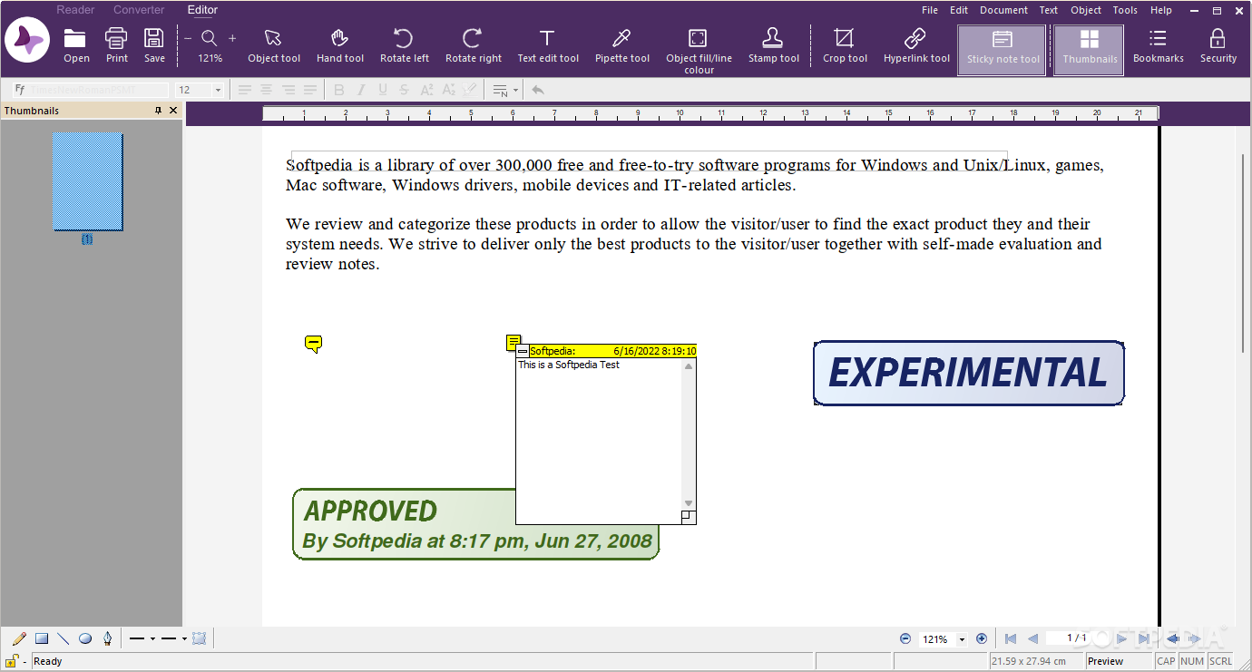Viewport: 1252px width, 672px height.
Task: Open the Document menu
Action: coord(1003,10)
